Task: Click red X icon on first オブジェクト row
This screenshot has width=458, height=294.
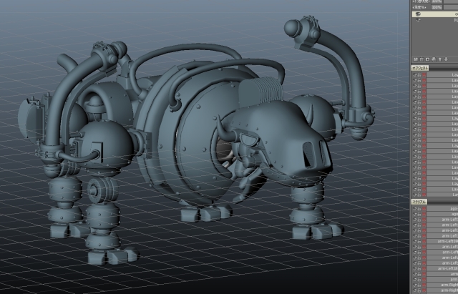Action: (423, 75)
